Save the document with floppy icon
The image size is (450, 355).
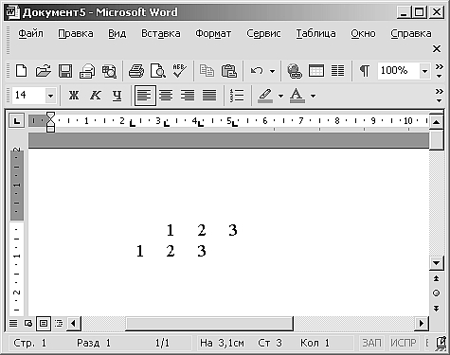pos(65,71)
